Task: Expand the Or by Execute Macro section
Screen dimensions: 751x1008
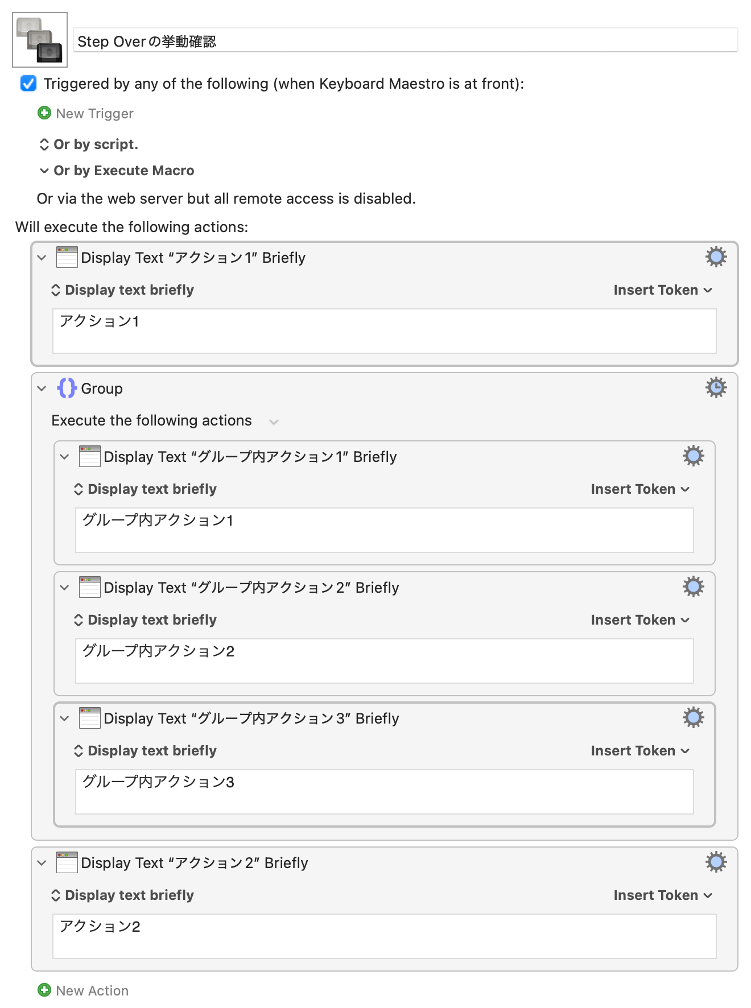Action: (44, 171)
